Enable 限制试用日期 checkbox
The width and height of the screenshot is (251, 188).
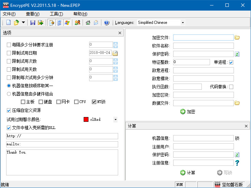click(9, 53)
